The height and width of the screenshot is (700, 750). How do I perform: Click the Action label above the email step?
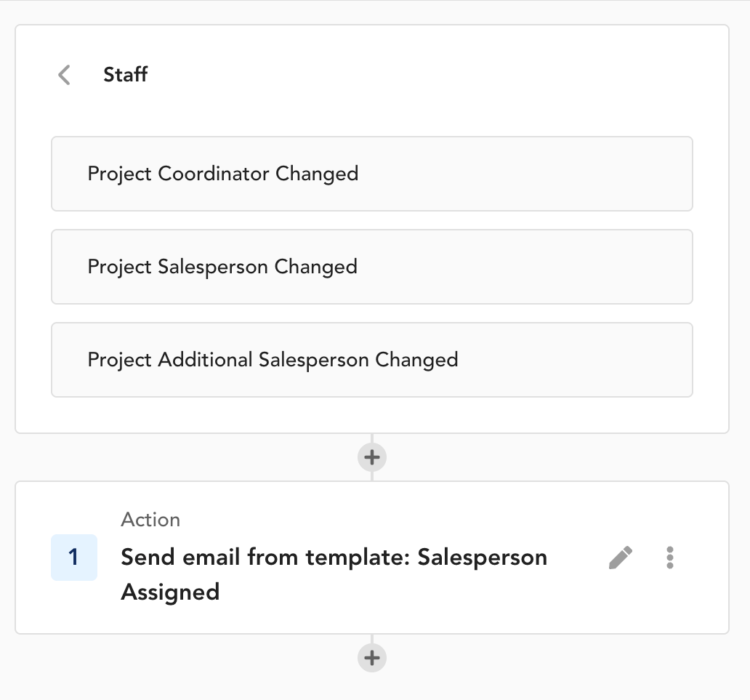tap(150, 520)
